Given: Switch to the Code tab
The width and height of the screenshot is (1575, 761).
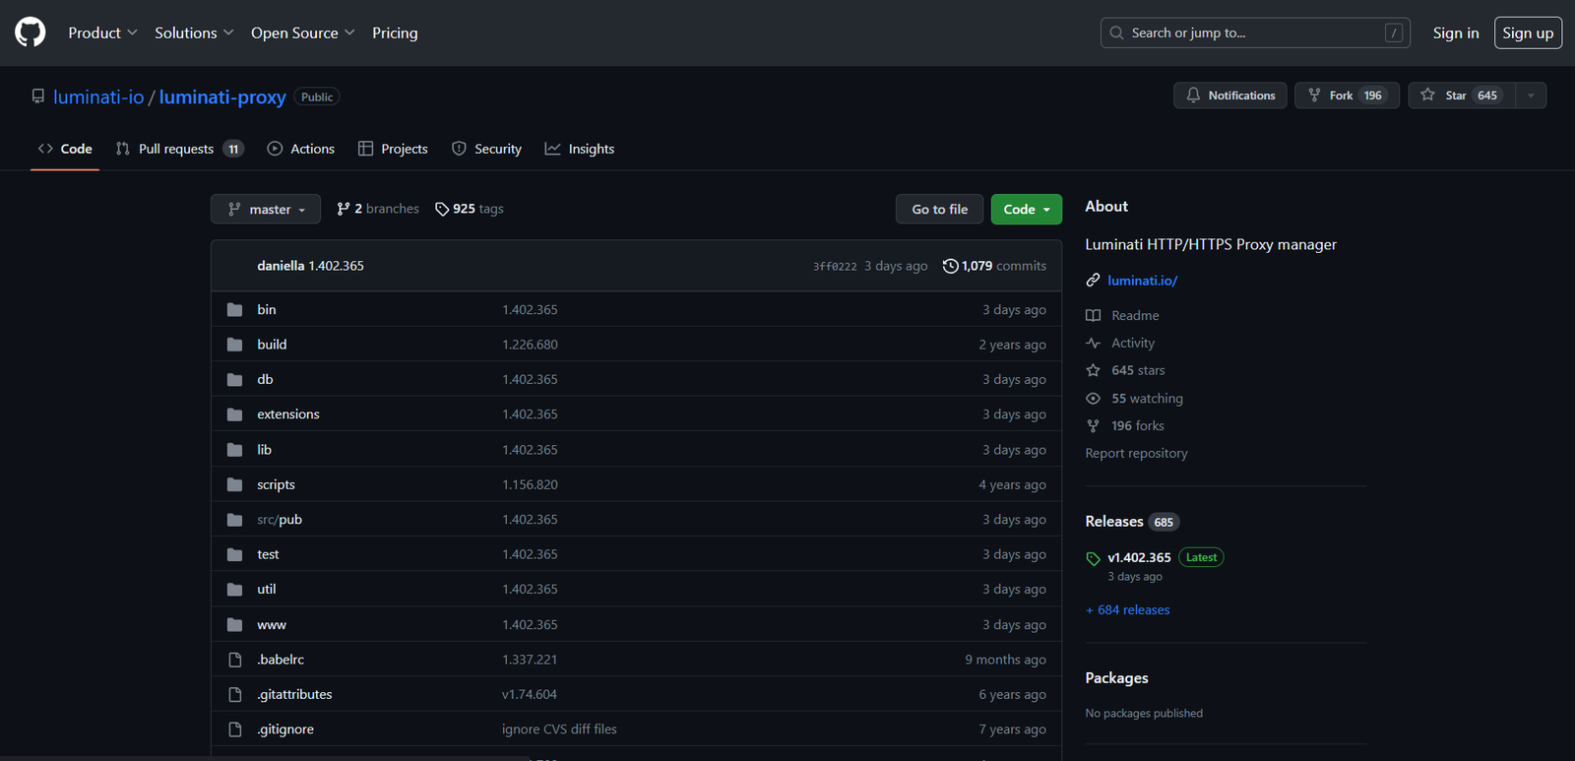Looking at the screenshot, I should coord(65,149).
